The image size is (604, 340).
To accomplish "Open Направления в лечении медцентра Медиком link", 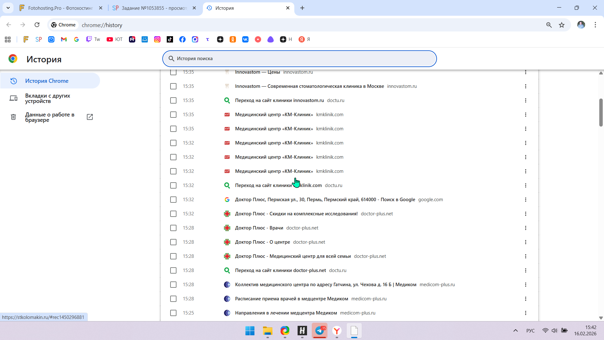I will pos(286,313).
